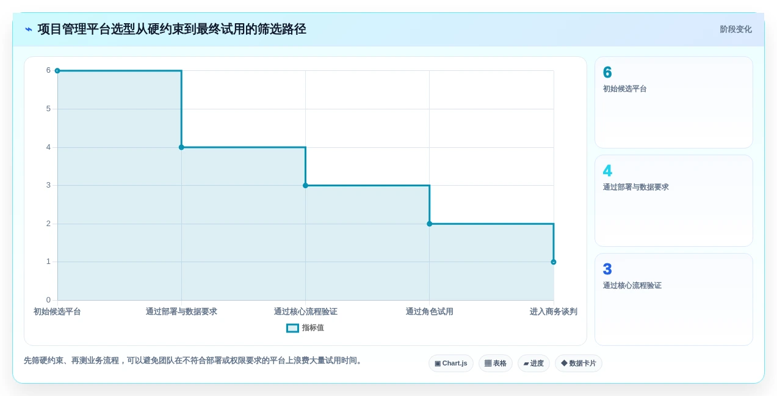Click x-axis label 通过部署与数据要求
The height and width of the screenshot is (396, 777).
181,312
